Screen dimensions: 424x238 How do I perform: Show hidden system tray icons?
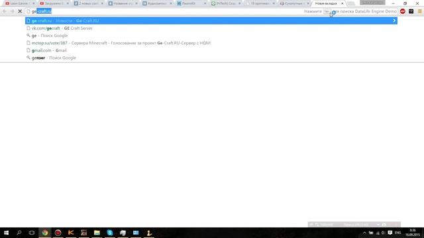click(364, 233)
